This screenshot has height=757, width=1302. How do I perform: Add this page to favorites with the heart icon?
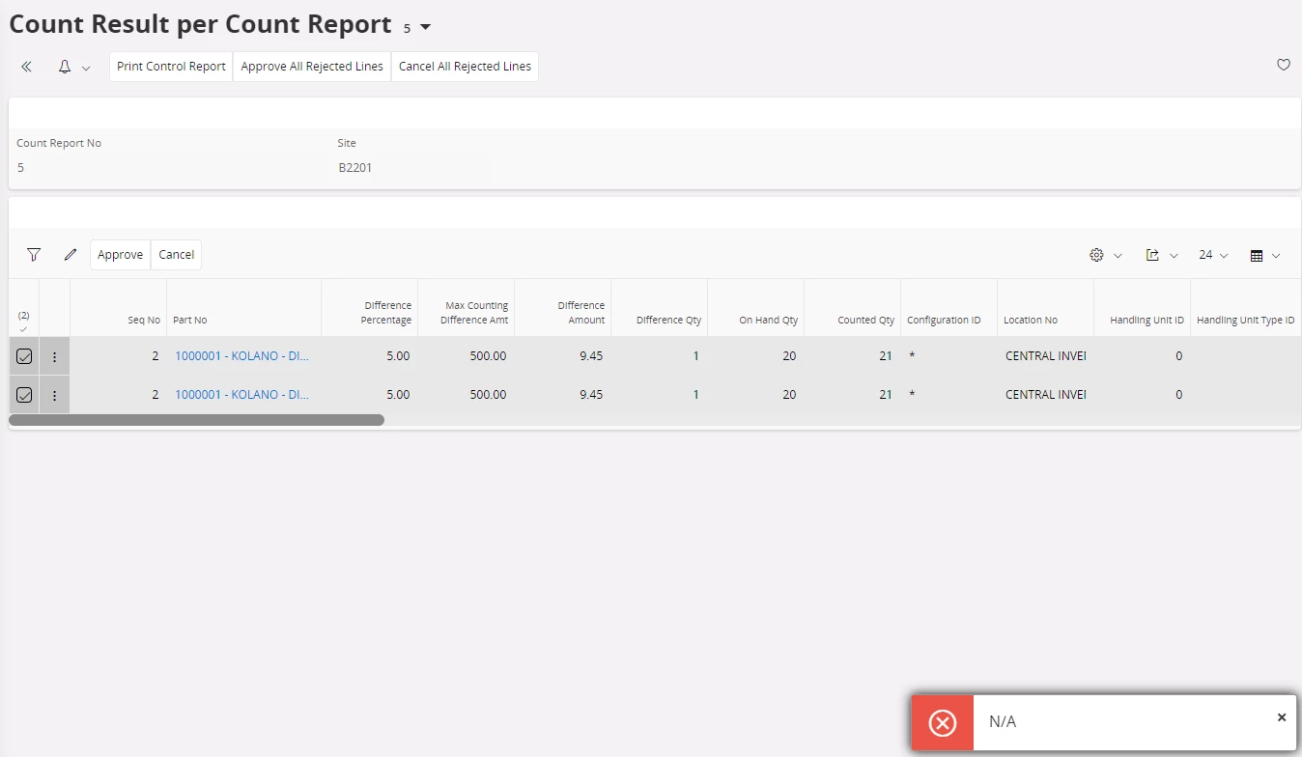pyautogui.click(x=1284, y=65)
